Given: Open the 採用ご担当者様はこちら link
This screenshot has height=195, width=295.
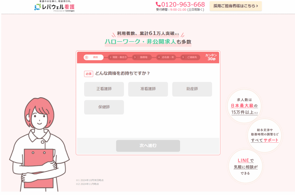Looking at the screenshot, I should click(x=236, y=6).
